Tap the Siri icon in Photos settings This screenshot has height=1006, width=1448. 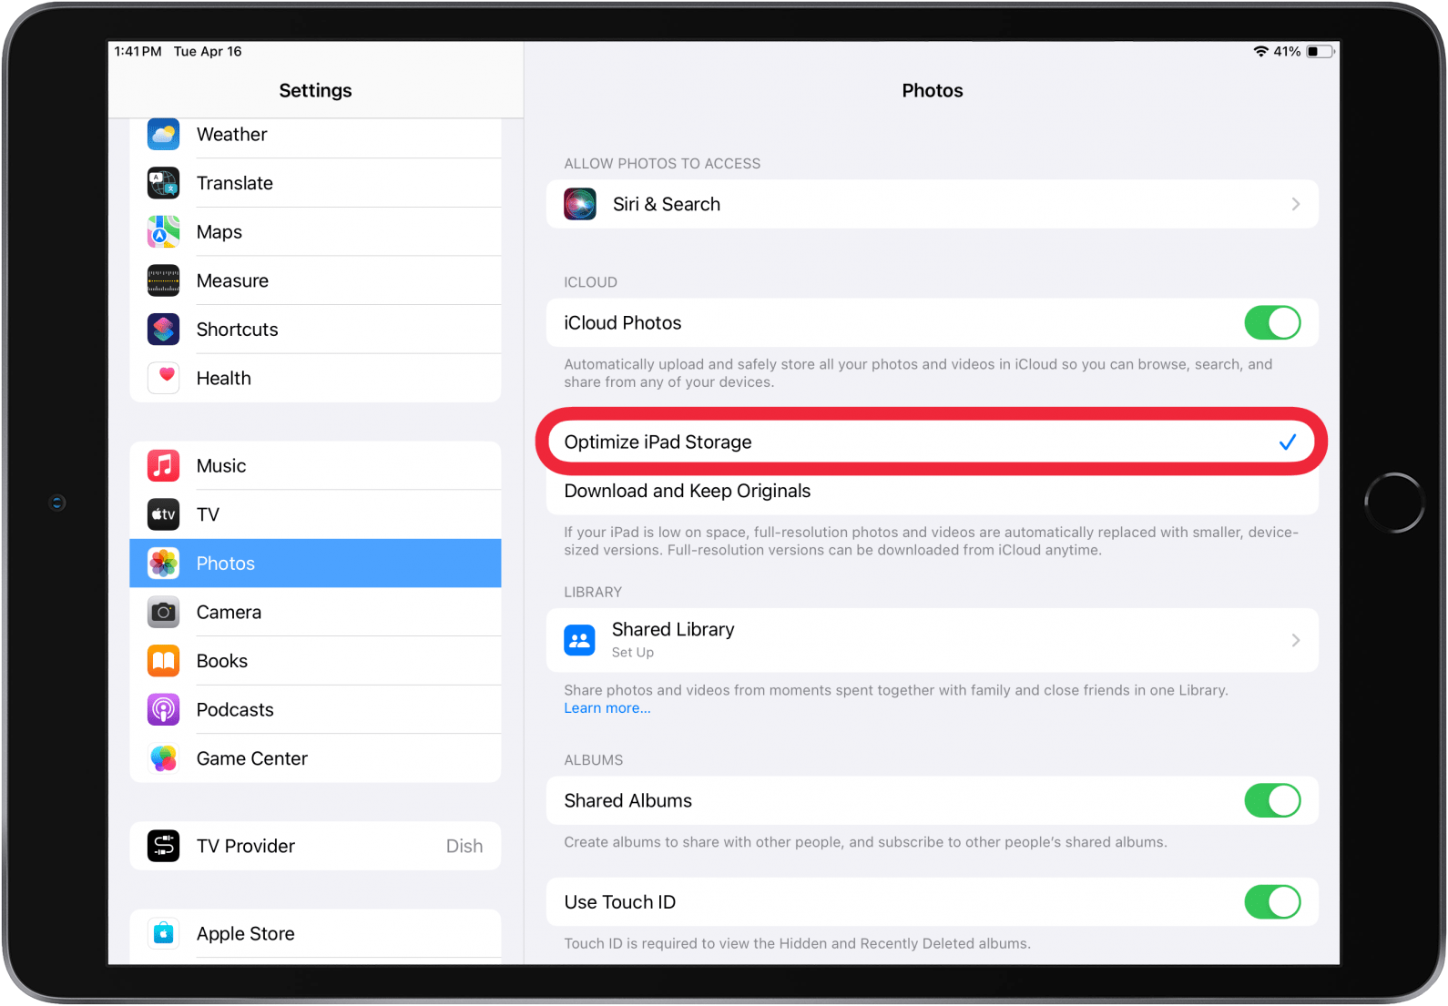580,204
